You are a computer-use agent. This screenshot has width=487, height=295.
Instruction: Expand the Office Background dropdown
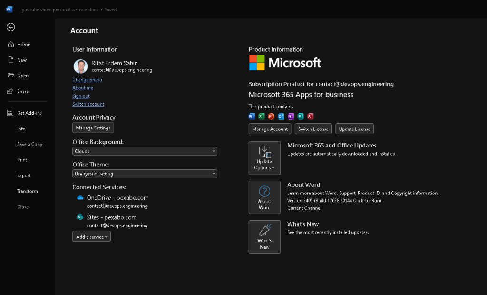point(145,151)
